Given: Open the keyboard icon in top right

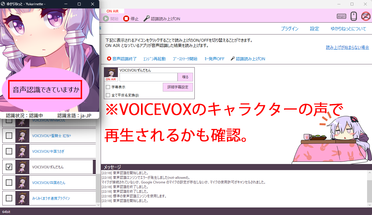Looking at the screenshot, I should click(342, 16).
